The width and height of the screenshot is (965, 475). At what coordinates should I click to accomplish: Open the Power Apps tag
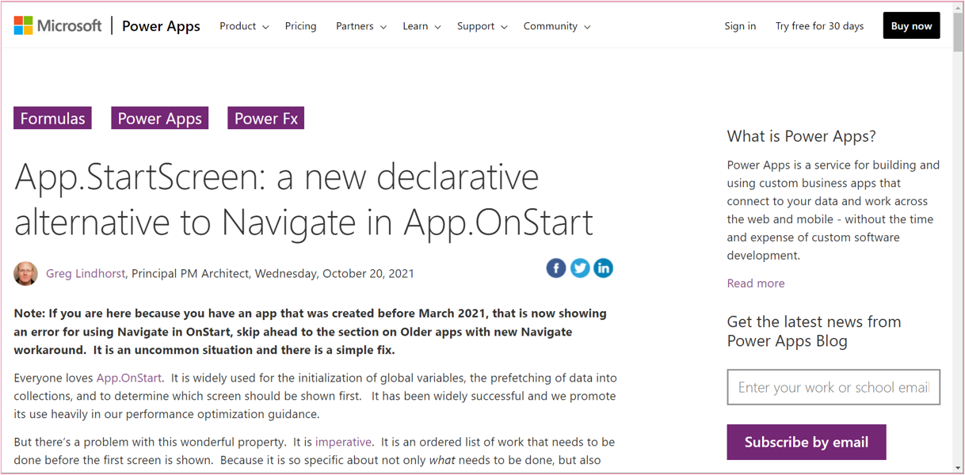coord(159,118)
